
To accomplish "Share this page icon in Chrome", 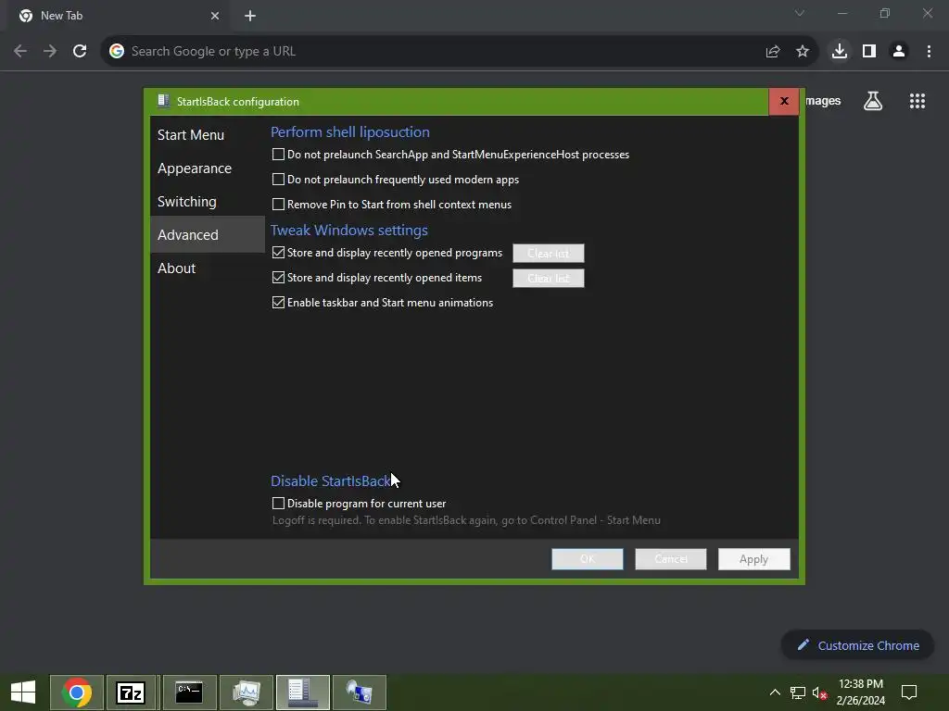I will pyautogui.click(x=772, y=52).
